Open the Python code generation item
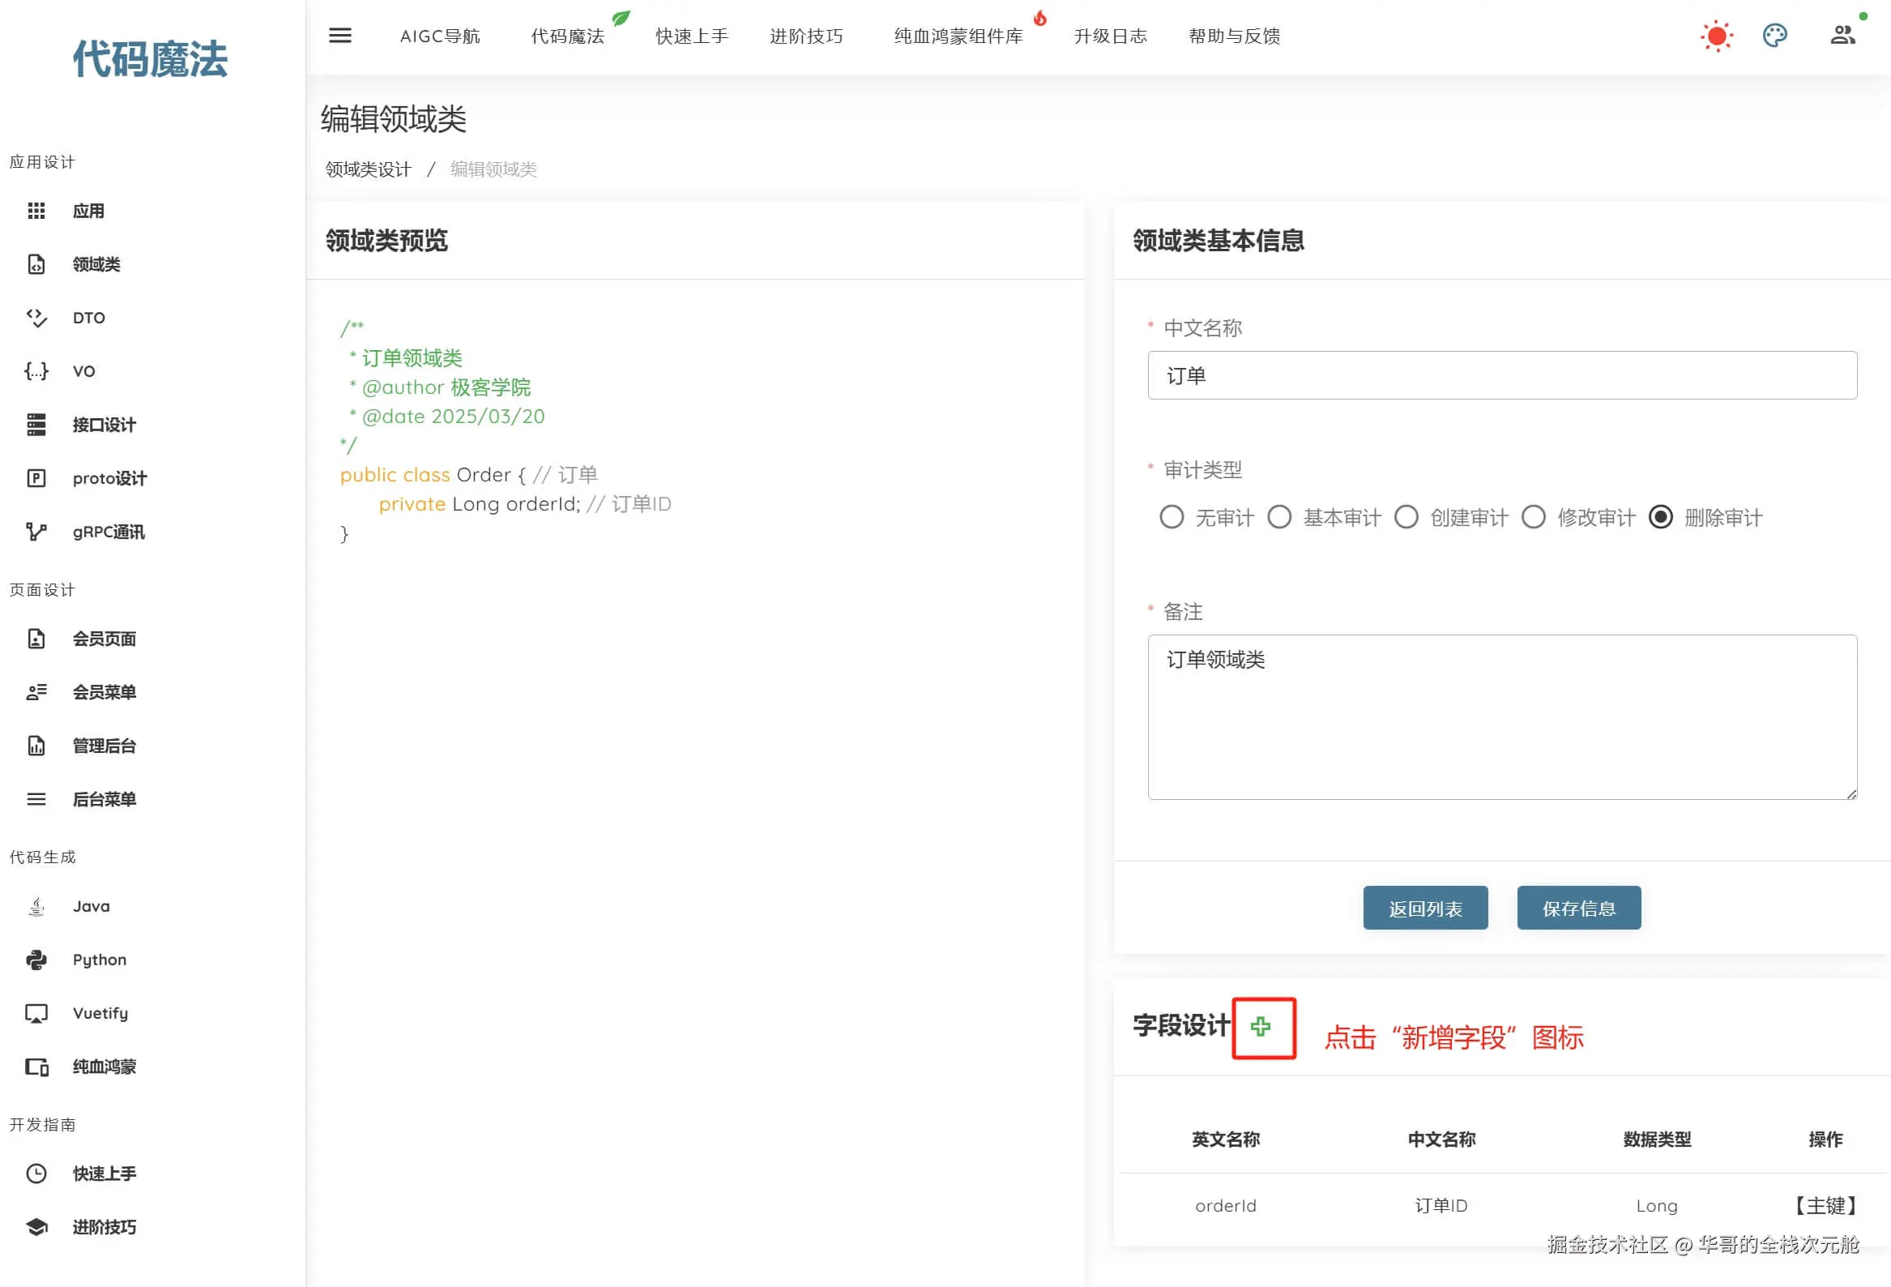 tap(100, 960)
